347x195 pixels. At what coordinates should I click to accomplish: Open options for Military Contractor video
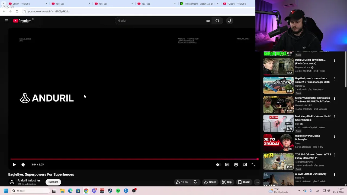335,99
